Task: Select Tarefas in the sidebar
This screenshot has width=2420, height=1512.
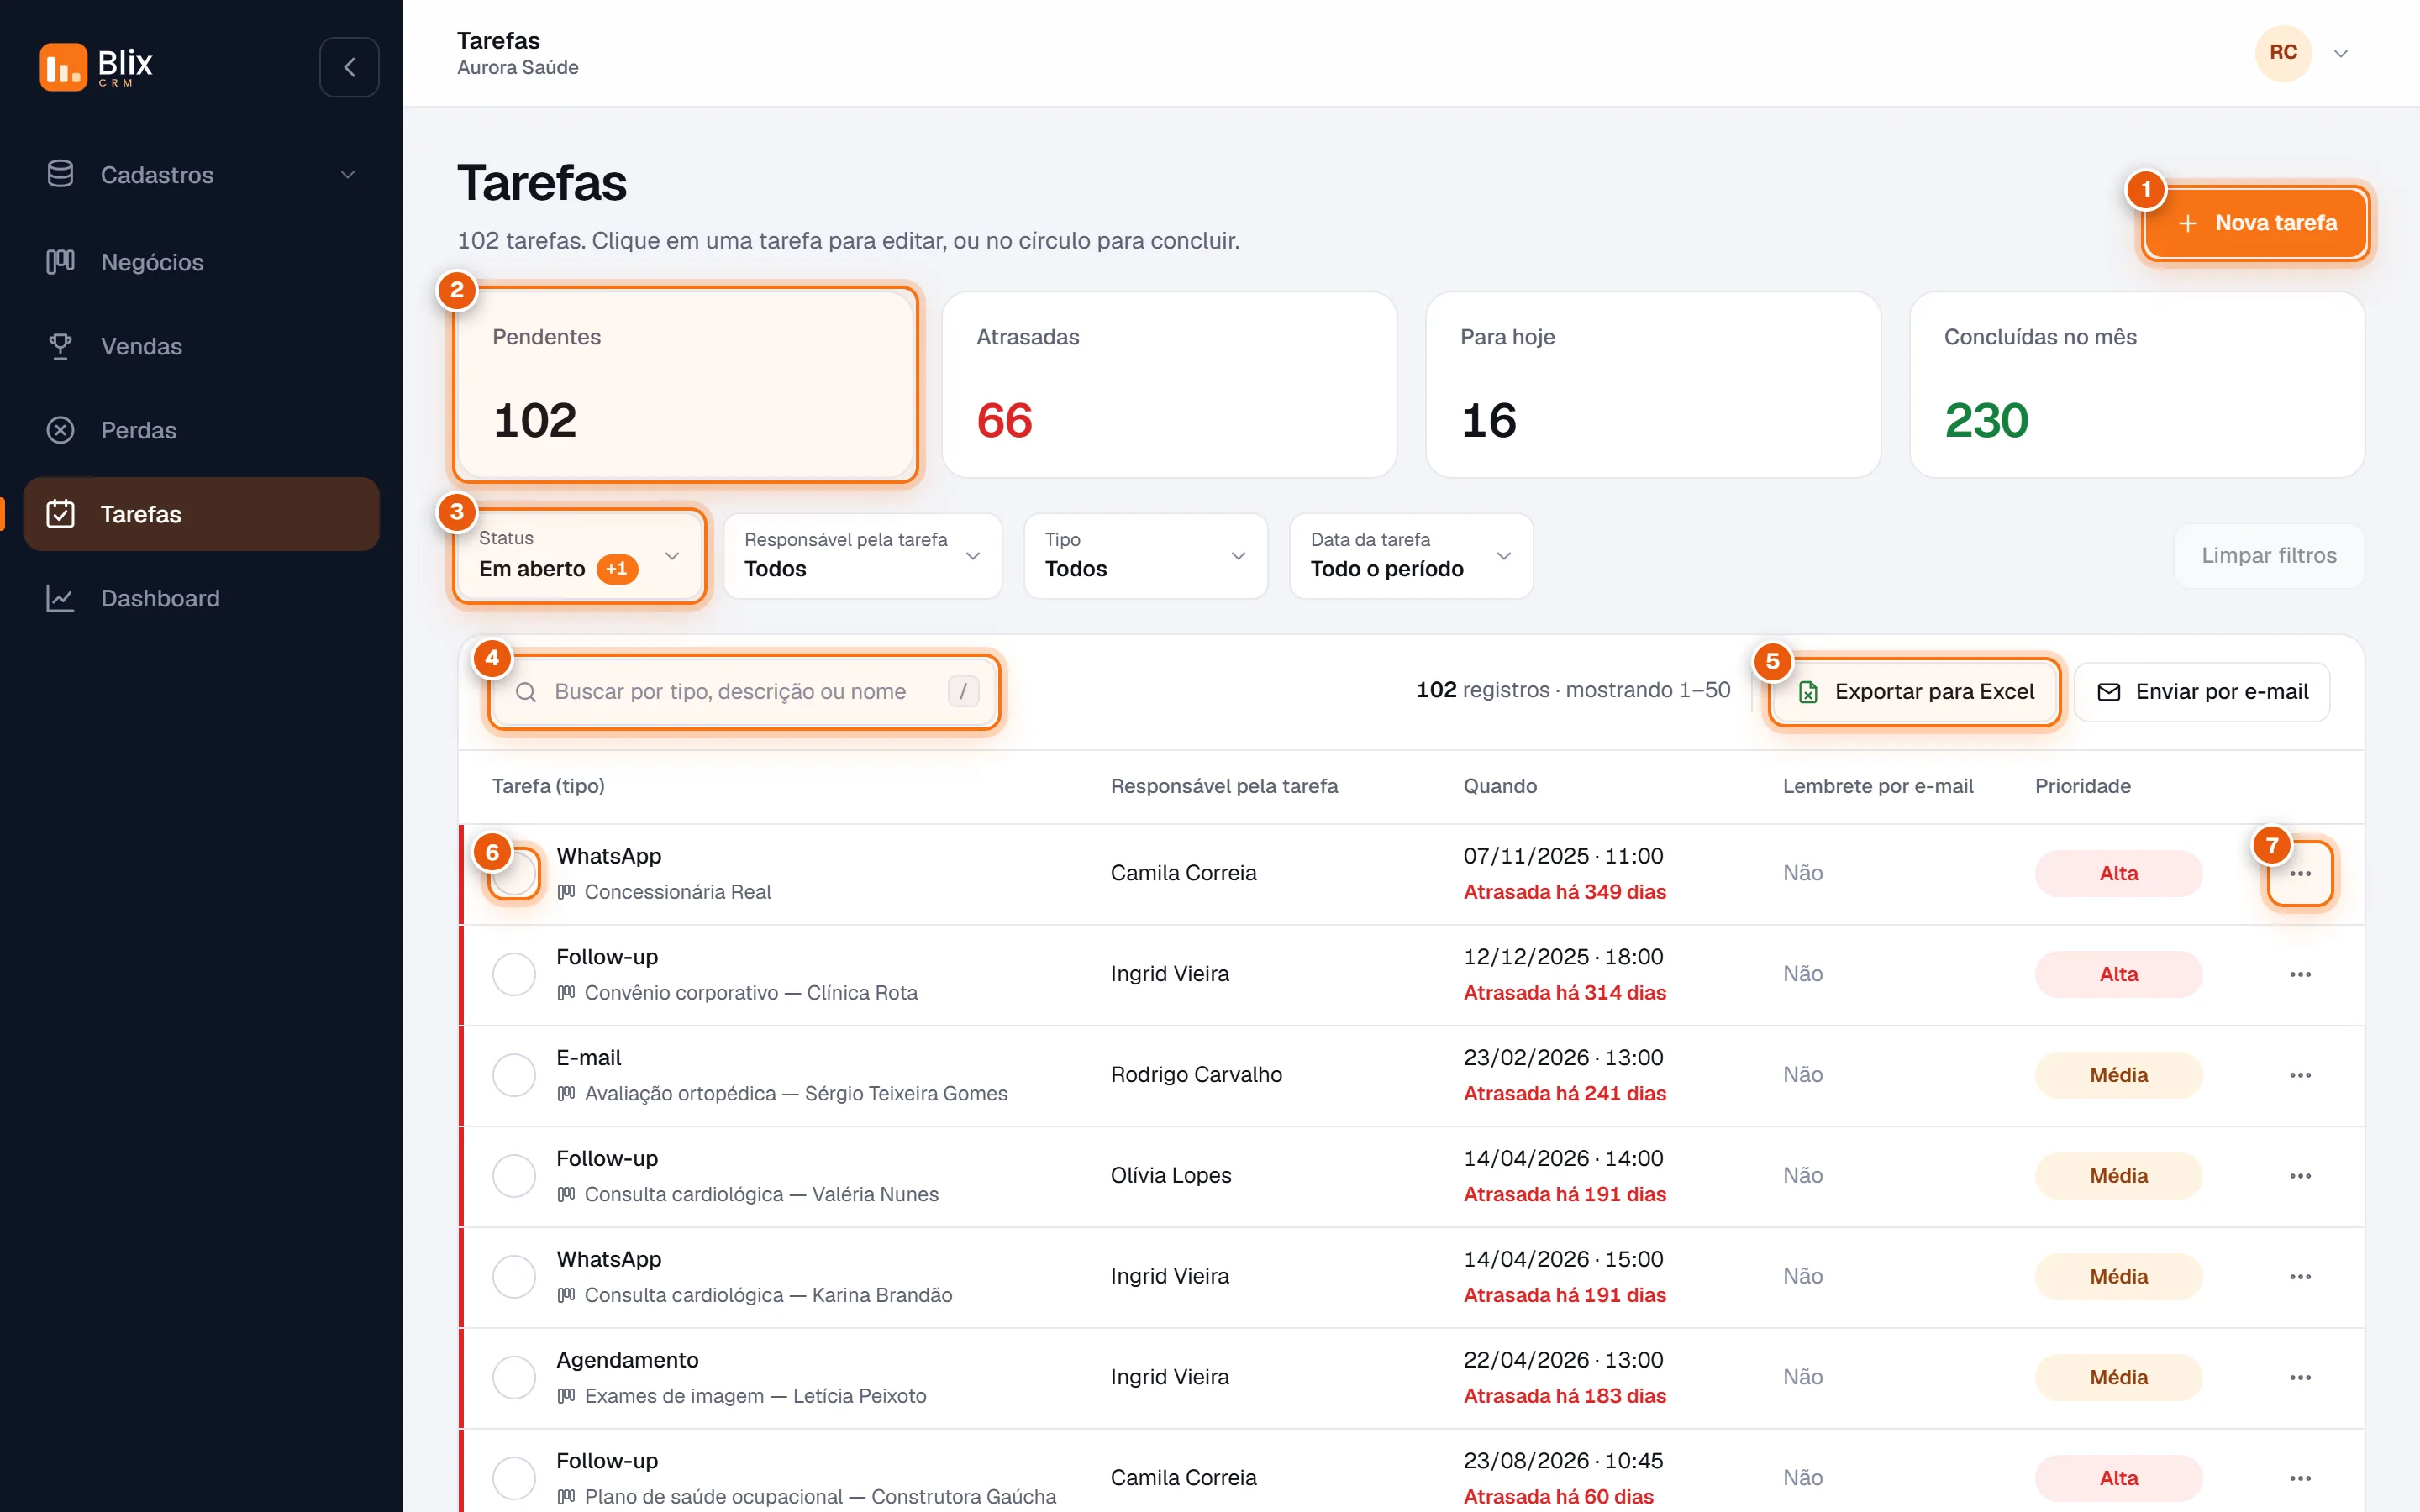Action: [x=201, y=514]
